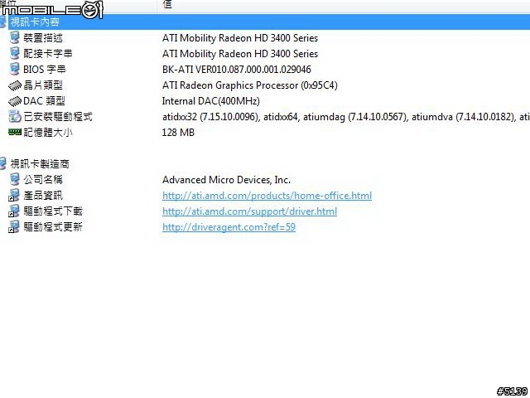
Task: Select the 晶片類型 row label
Action: (43, 85)
